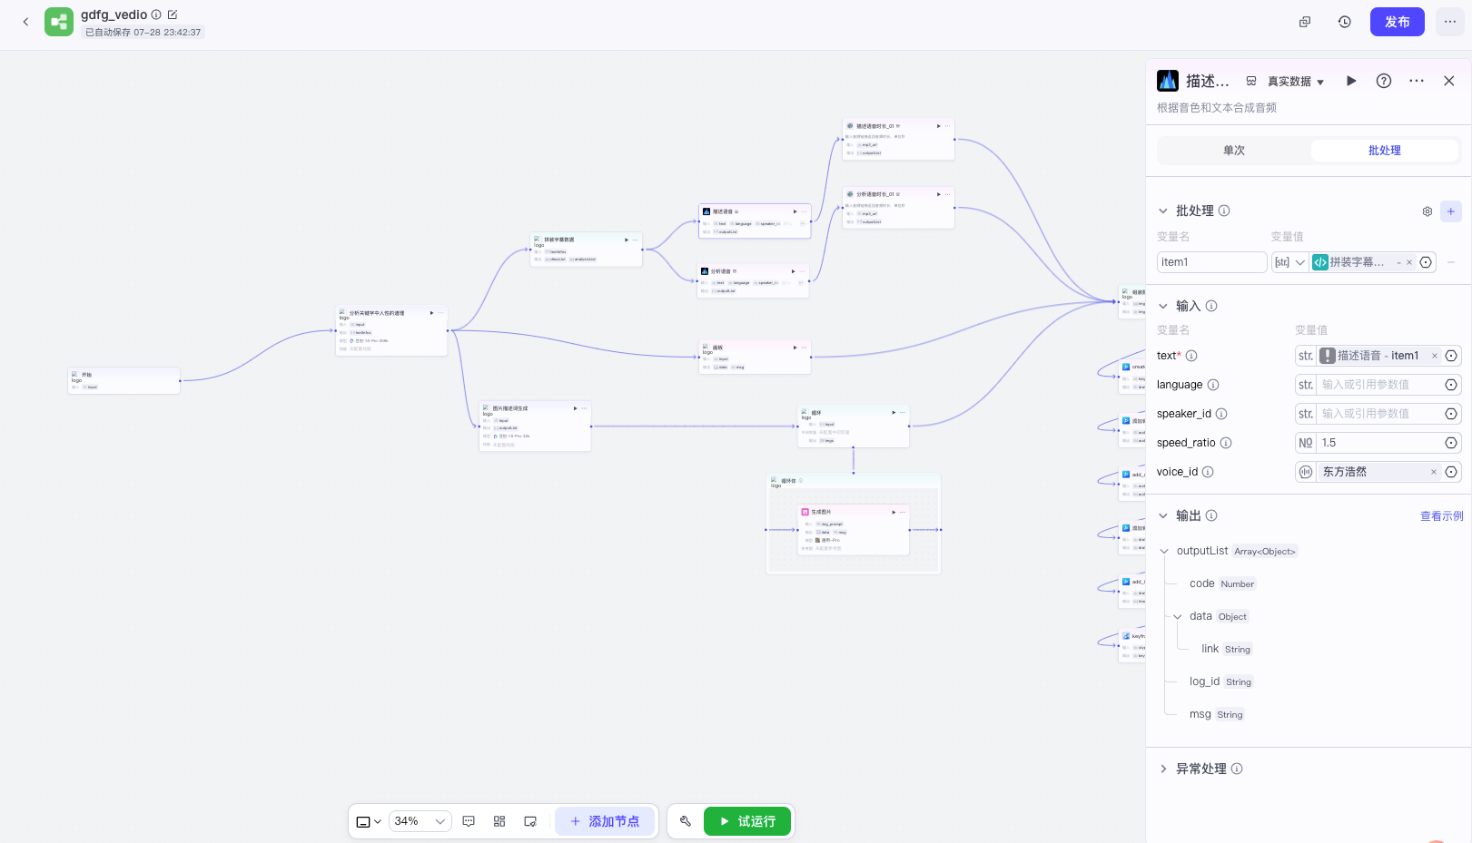The height and width of the screenshot is (843, 1472).
Task: Open batch settings gear icon
Action: (x=1428, y=211)
